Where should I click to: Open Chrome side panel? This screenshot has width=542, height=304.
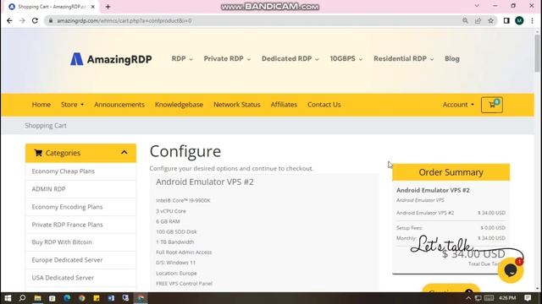click(x=506, y=20)
